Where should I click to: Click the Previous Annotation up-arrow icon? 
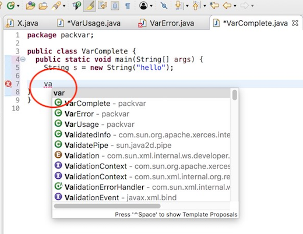[196, 6]
